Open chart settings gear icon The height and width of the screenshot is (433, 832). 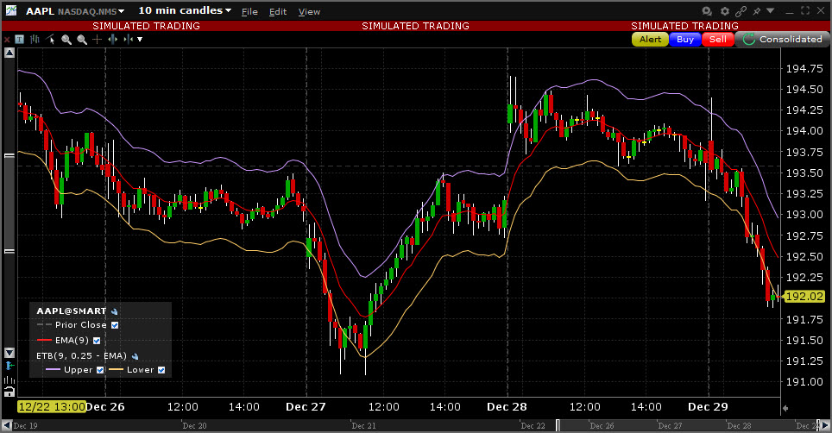point(725,11)
